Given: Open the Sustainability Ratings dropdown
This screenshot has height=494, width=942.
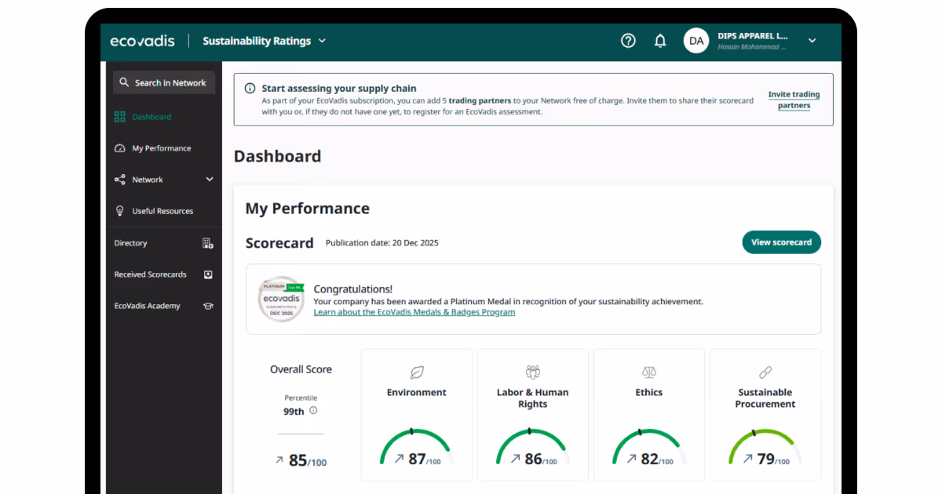Looking at the screenshot, I should (x=264, y=41).
